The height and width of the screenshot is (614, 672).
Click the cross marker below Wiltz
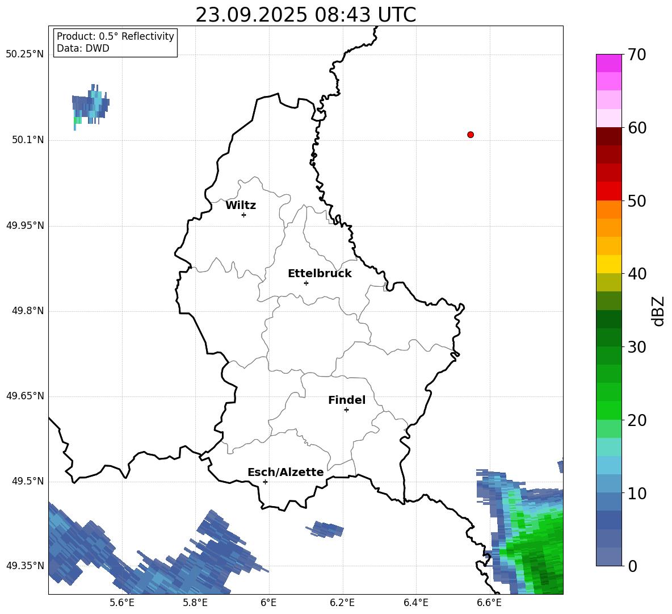click(244, 215)
